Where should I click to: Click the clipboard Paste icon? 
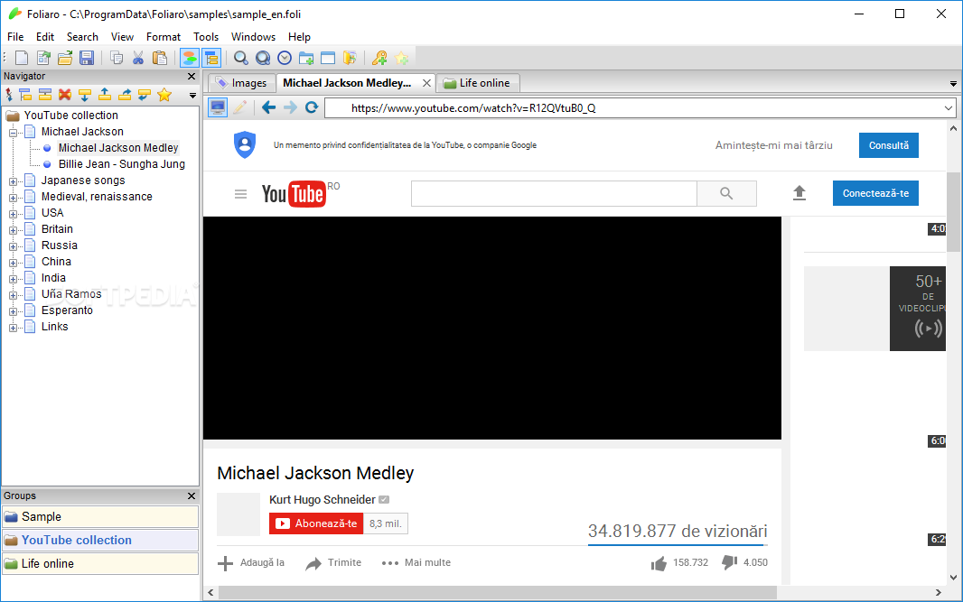coord(160,58)
